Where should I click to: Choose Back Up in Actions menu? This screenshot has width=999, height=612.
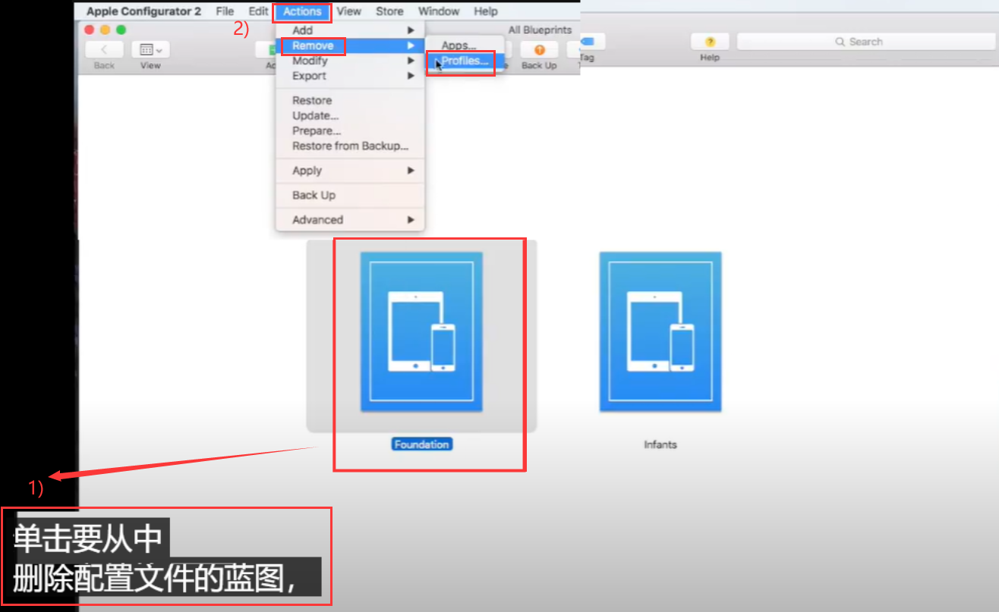[350, 195]
